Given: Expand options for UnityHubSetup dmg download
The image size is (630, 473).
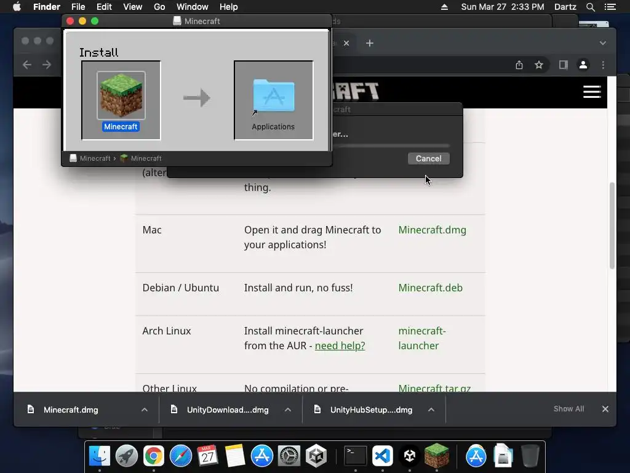Looking at the screenshot, I should coord(431,410).
